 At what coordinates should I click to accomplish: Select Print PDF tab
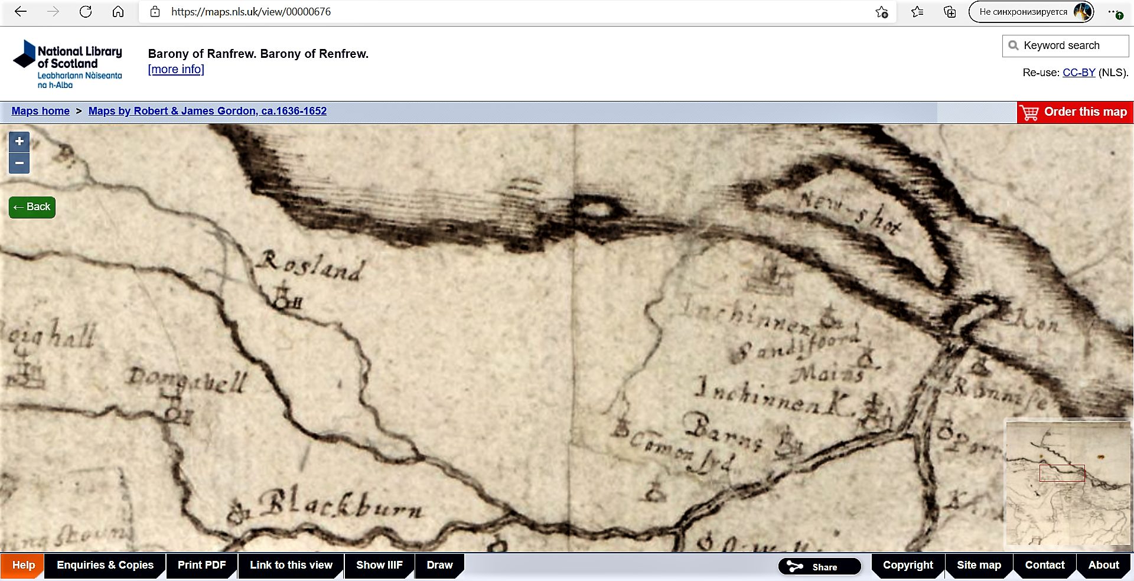click(202, 565)
